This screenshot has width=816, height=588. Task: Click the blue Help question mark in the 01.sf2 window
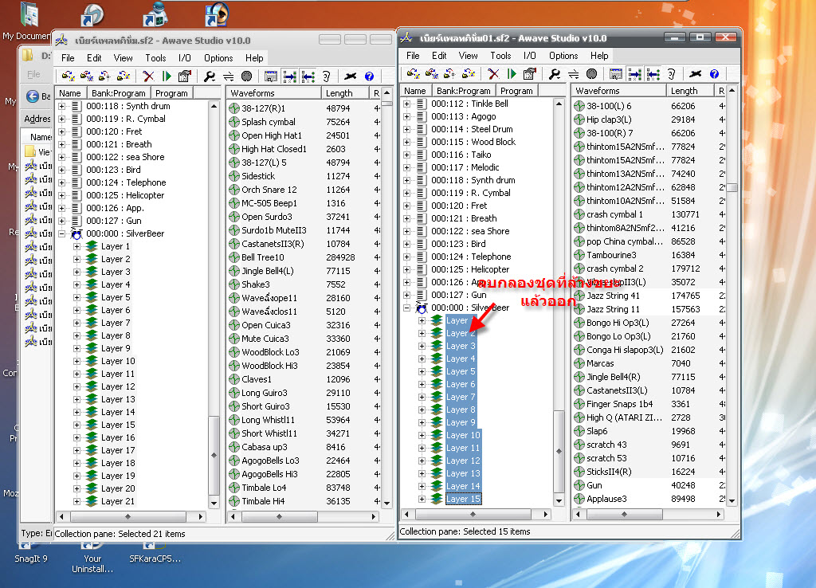tap(714, 74)
